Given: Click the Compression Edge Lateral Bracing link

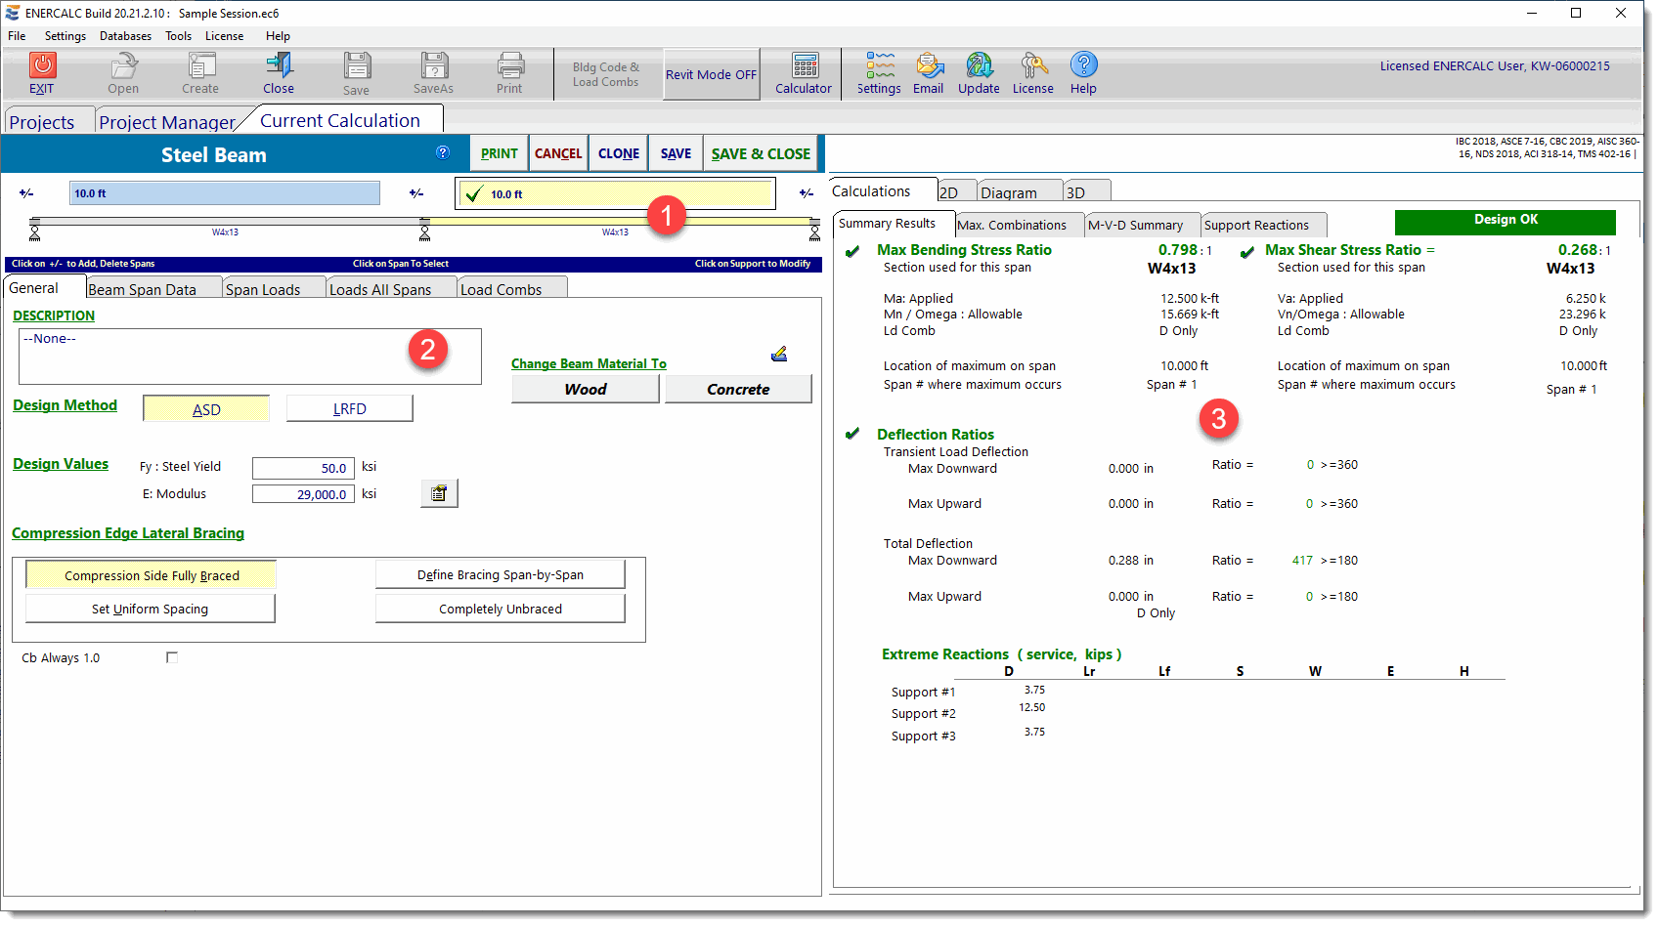Looking at the screenshot, I should click(x=128, y=533).
